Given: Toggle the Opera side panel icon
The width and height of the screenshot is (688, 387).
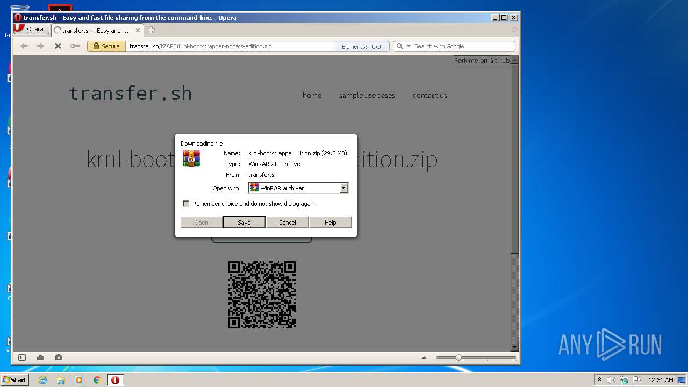Looking at the screenshot, I should tap(22, 357).
